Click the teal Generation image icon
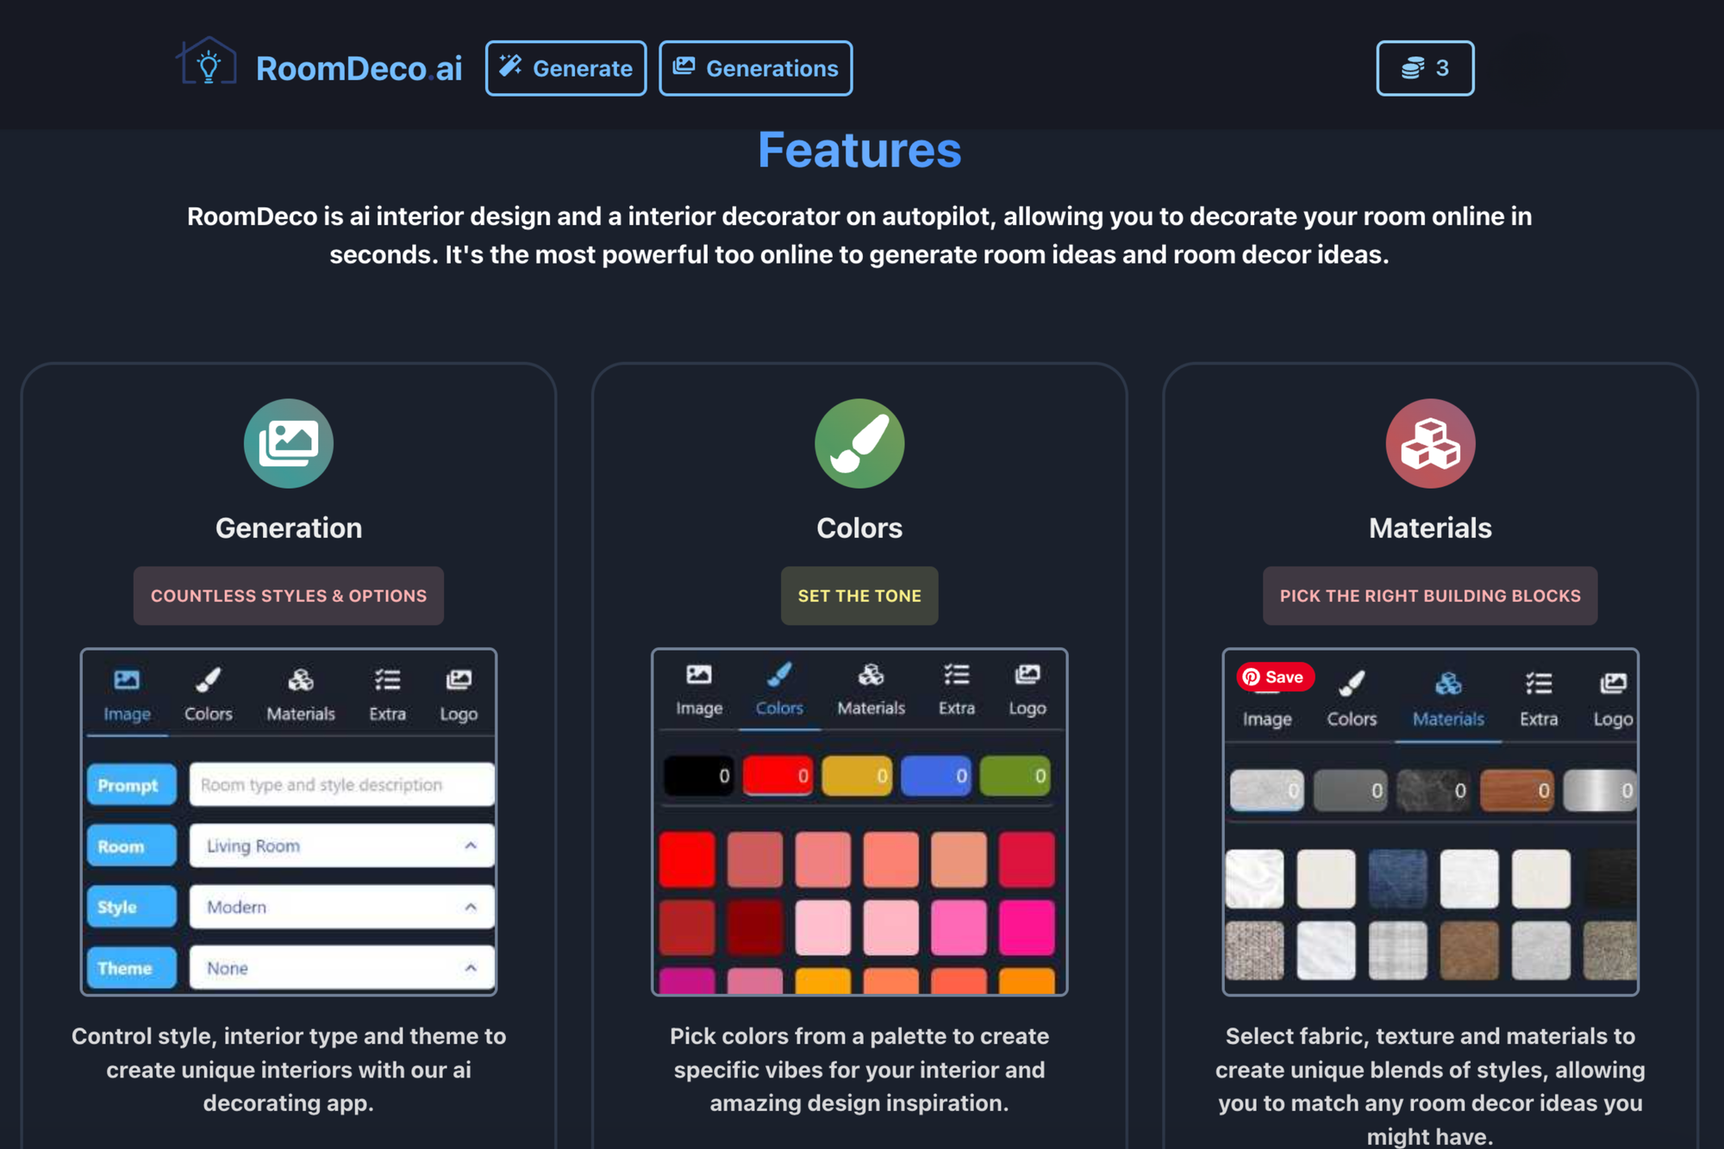The image size is (1724, 1149). (x=288, y=443)
